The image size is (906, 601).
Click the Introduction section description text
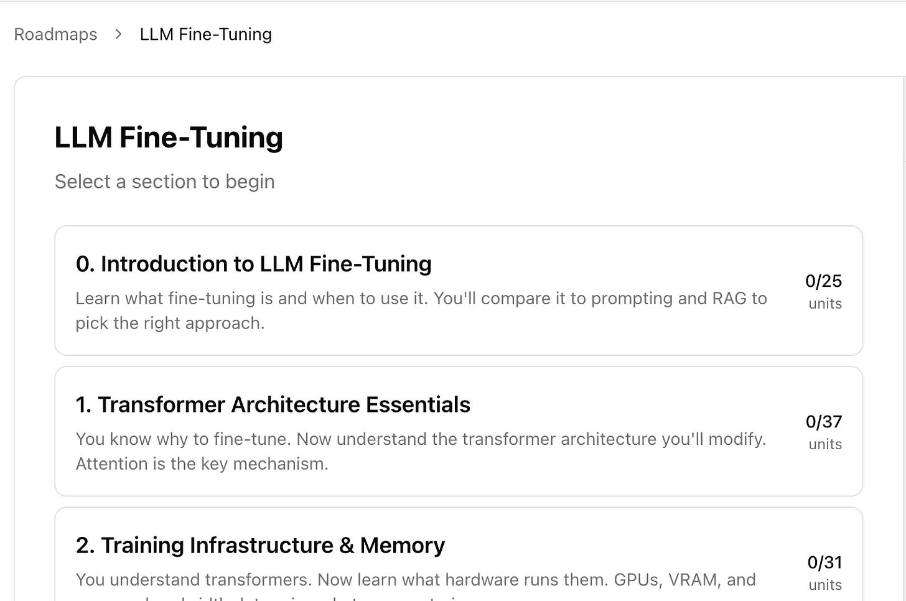coord(421,310)
